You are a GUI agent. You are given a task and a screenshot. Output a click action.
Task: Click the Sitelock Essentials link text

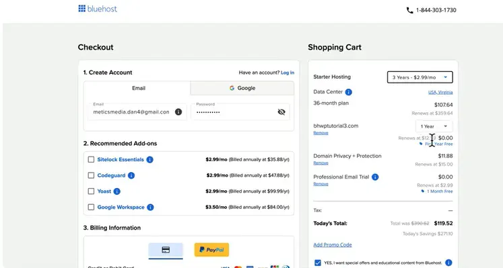(121, 160)
